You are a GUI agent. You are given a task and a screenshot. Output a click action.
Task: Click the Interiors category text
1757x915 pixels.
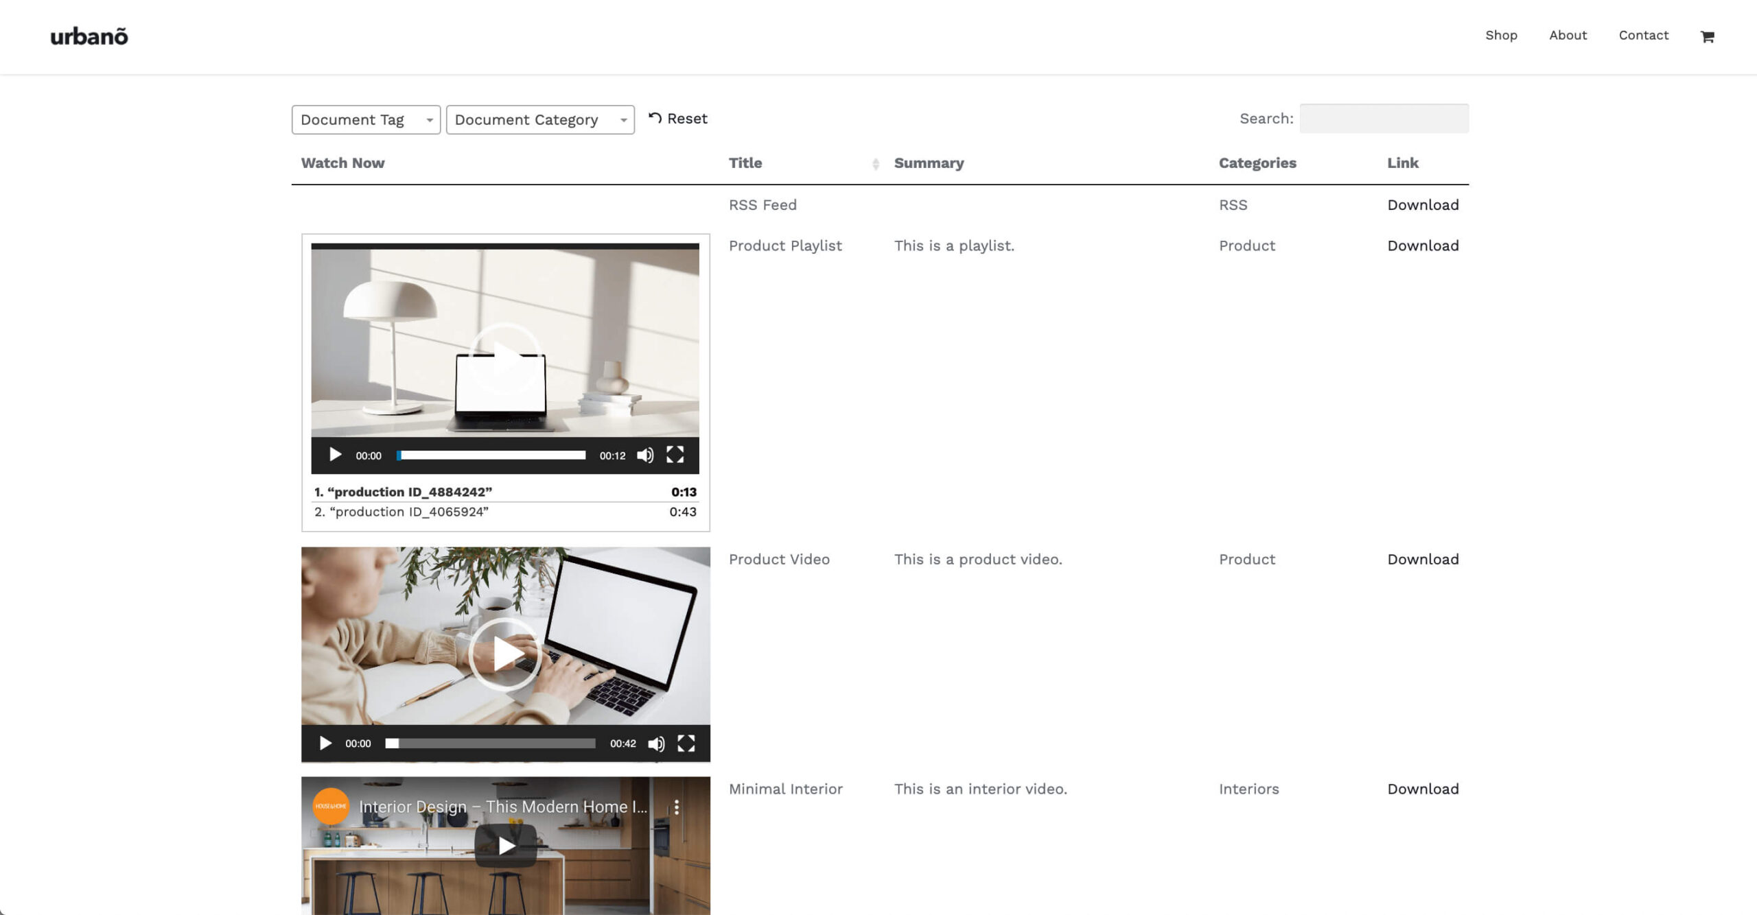[1248, 789]
